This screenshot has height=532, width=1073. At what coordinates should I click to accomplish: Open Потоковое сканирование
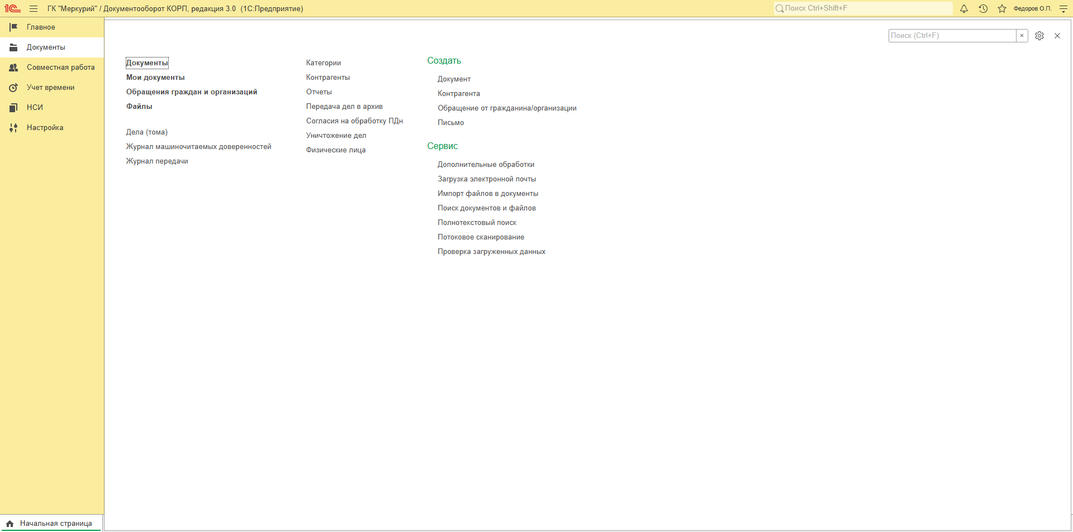coord(481,237)
